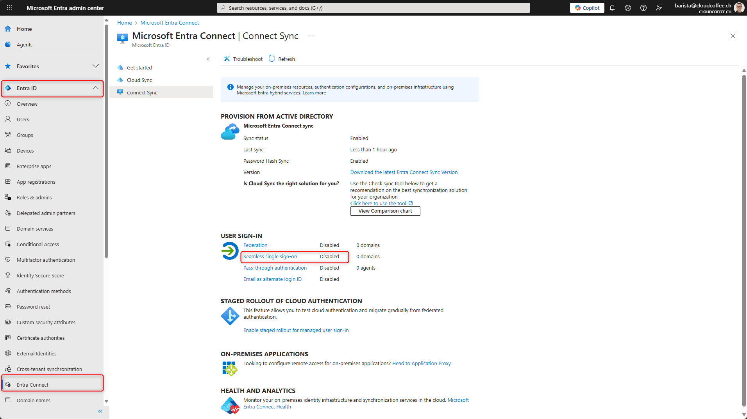Click the Refresh toolbar icon
747x419 pixels.
pyautogui.click(x=272, y=59)
